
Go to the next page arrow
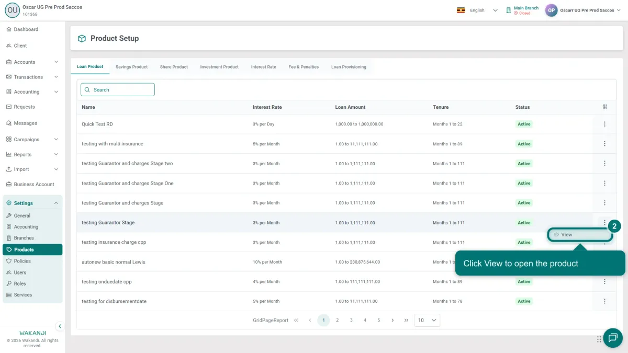[392, 320]
